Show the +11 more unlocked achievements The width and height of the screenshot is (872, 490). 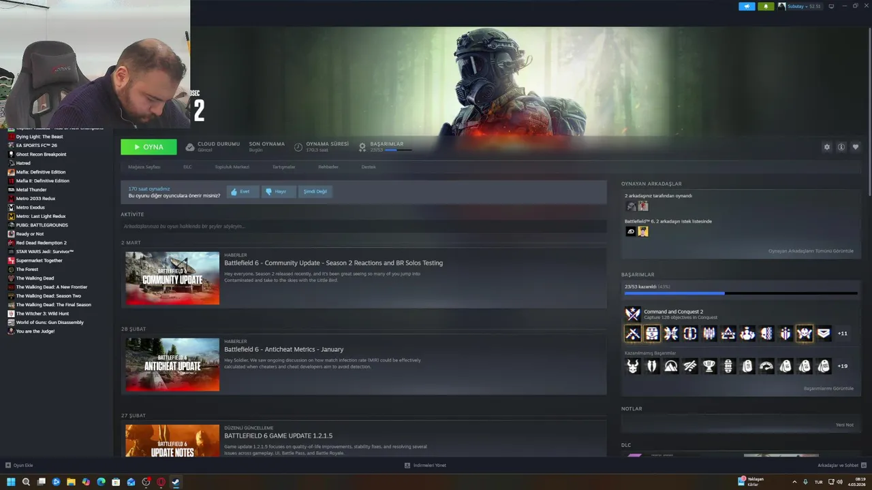843,333
